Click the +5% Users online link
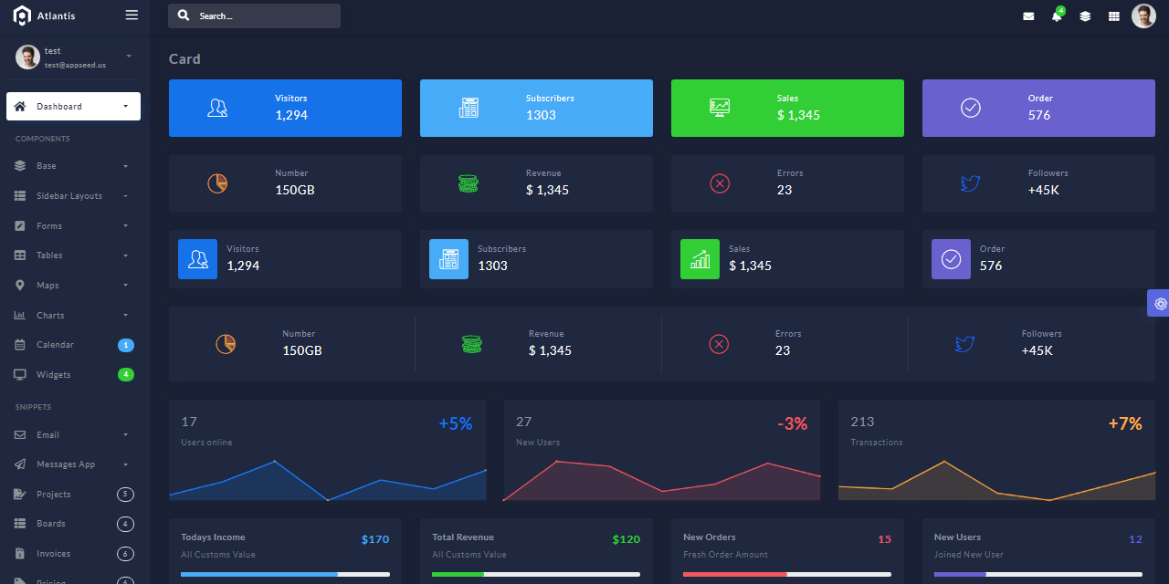The height and width of the screenshot is (584, 1169). point(456,423)
